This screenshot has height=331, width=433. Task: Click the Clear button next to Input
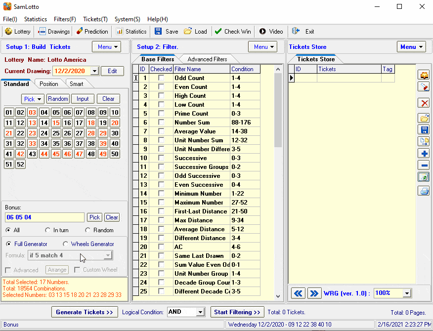pos(108,99)
